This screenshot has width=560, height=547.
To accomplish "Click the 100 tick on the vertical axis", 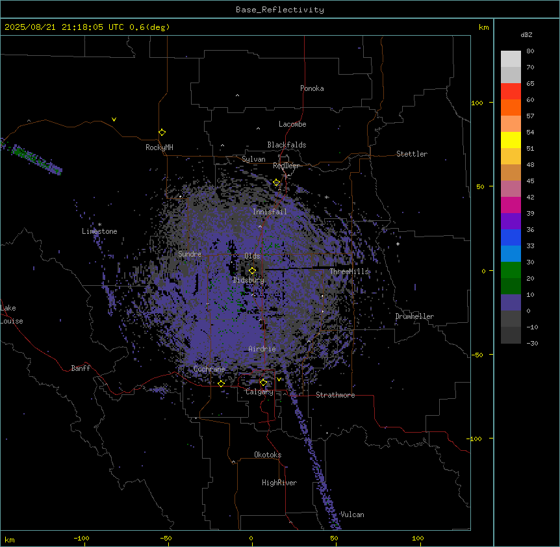I will [x=477, y=103].
